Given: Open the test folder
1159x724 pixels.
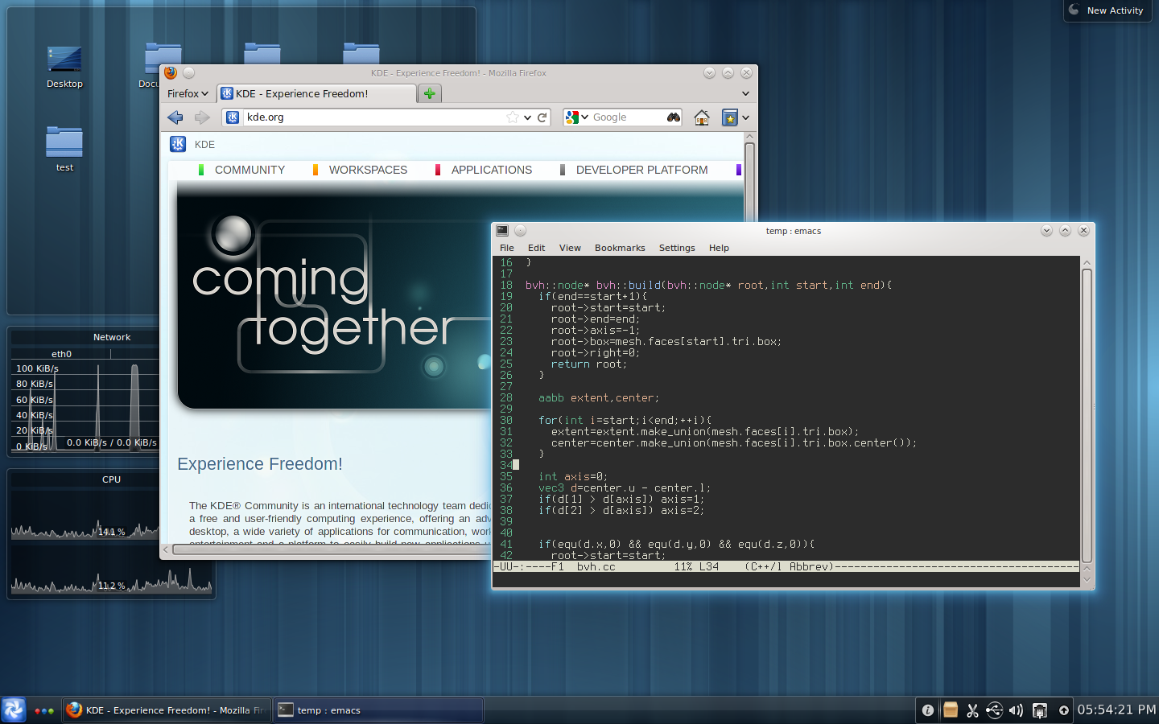Looking at the screenshot, I should point(64,149).
